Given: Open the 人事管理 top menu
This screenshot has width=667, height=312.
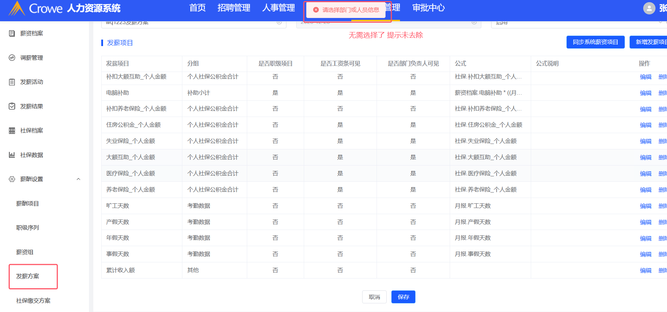Looking at the screenshot, I should click(x=278, y=8).
